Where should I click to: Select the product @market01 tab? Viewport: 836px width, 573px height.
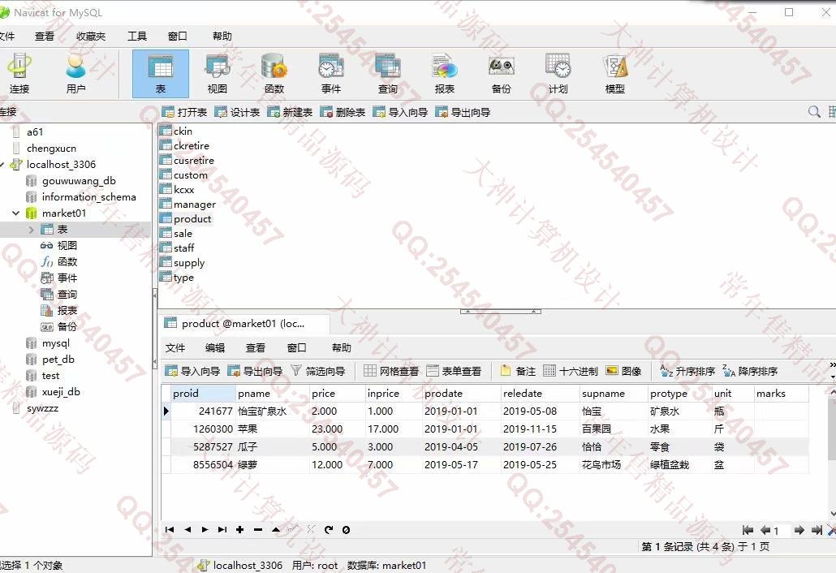243,324
